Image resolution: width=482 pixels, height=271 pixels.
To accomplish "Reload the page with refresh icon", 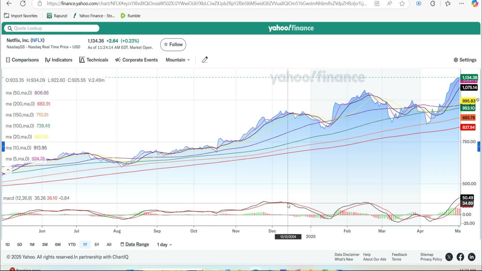I will (23, 3).
